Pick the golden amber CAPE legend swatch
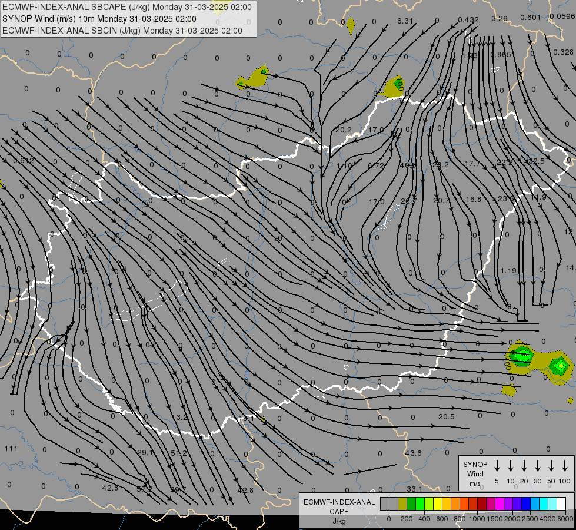This screenshot has width=576, height=530. [x=447, y=503]
